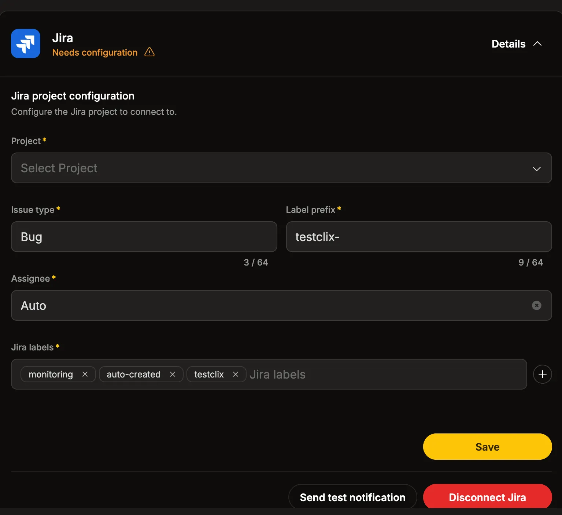Remove the testclix label tag
This screenshot has height=515, width=562.
point(236,374)
